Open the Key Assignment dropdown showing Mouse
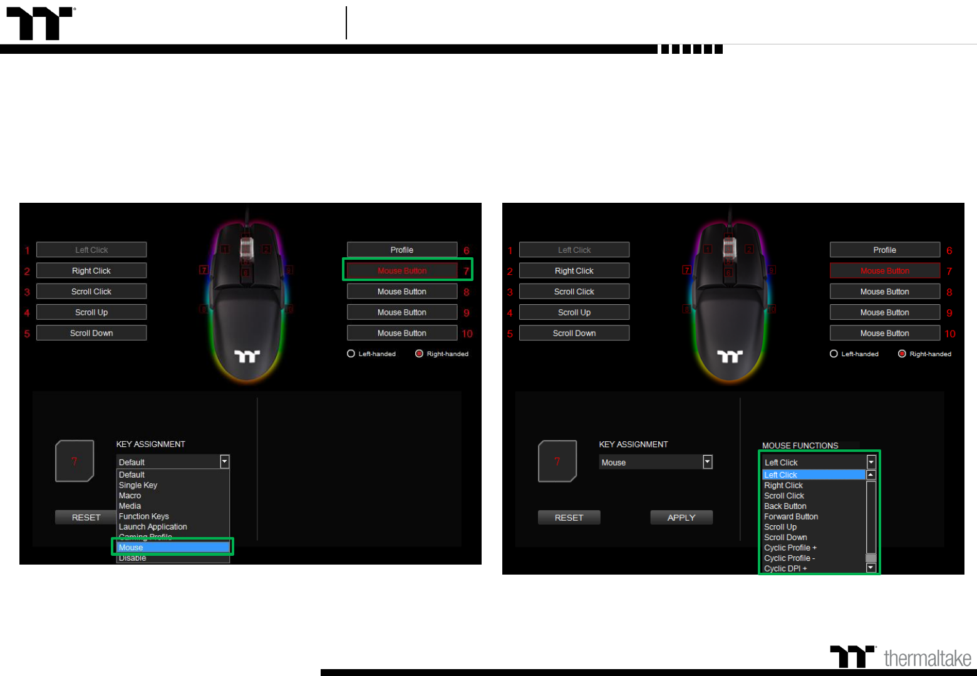This screenshot has height=676, width=977. pos(707,462)
